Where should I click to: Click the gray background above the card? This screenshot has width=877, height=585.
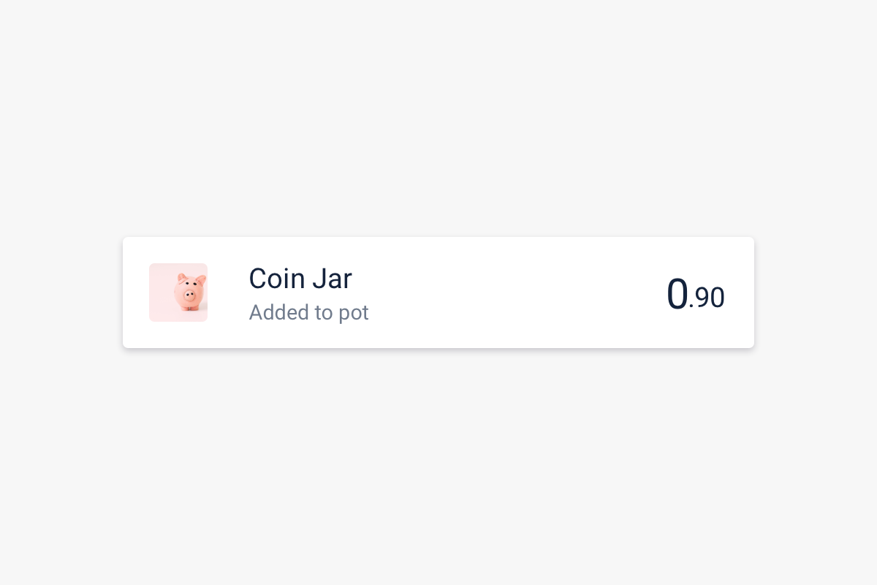pyautogui.click(x=438, y=117)
